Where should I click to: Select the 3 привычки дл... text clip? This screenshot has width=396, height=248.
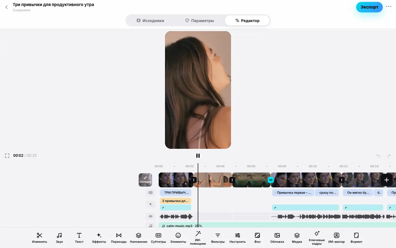tap(175, 201)
